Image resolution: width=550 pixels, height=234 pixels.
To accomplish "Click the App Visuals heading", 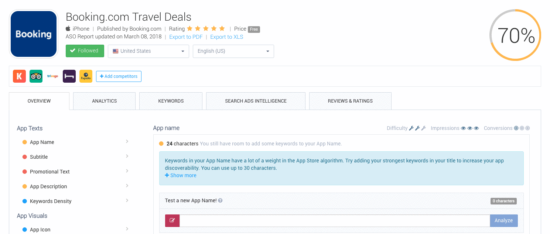I will pyautogui.click(x=32, y=216).
